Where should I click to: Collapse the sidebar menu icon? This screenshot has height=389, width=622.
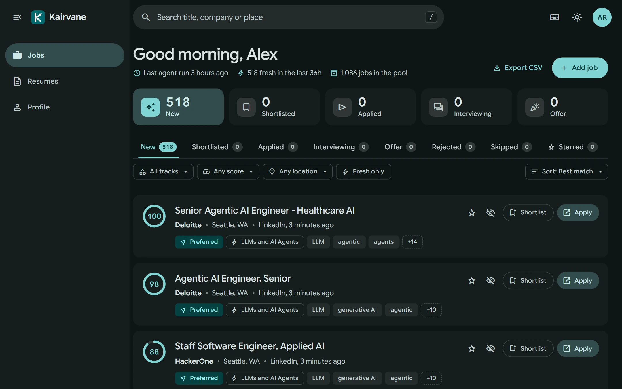pos(17,17)
